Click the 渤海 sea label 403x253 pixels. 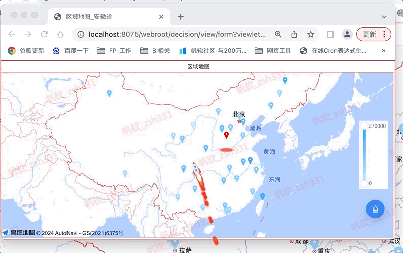255,128
